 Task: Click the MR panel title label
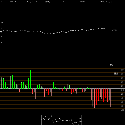pyautogui.click(x=111, y=65)
